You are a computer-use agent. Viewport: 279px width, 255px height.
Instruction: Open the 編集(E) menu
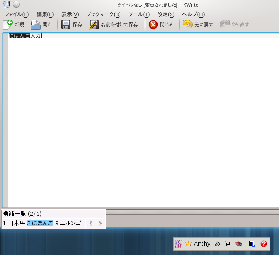tap(45, 14)
